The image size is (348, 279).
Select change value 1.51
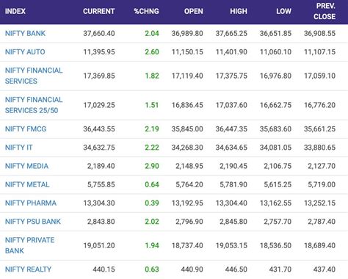(152, 105)
